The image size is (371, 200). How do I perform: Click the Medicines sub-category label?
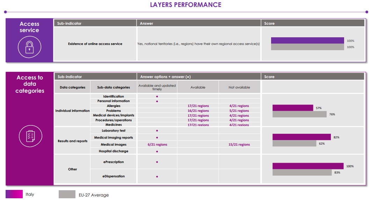click(114, 125)
